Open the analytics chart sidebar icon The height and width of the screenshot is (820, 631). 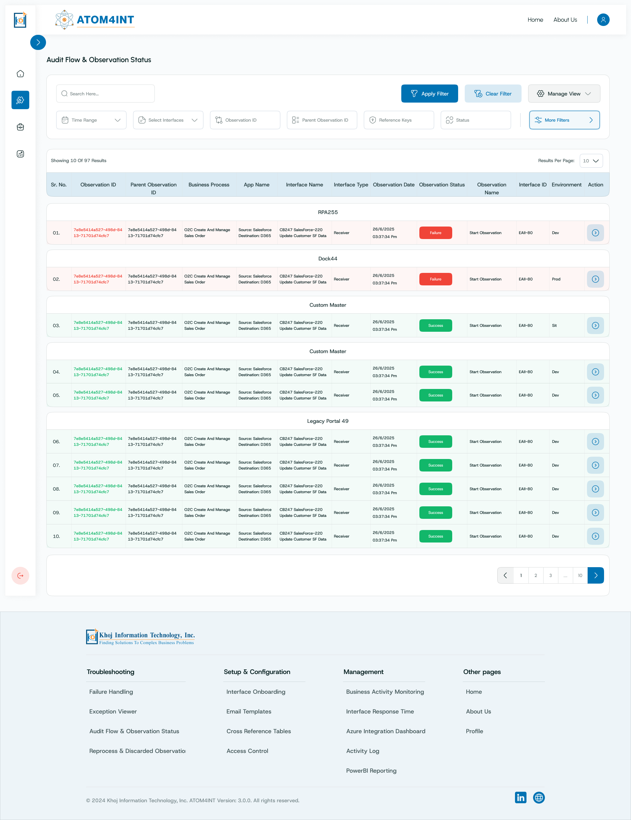point(20,154)
